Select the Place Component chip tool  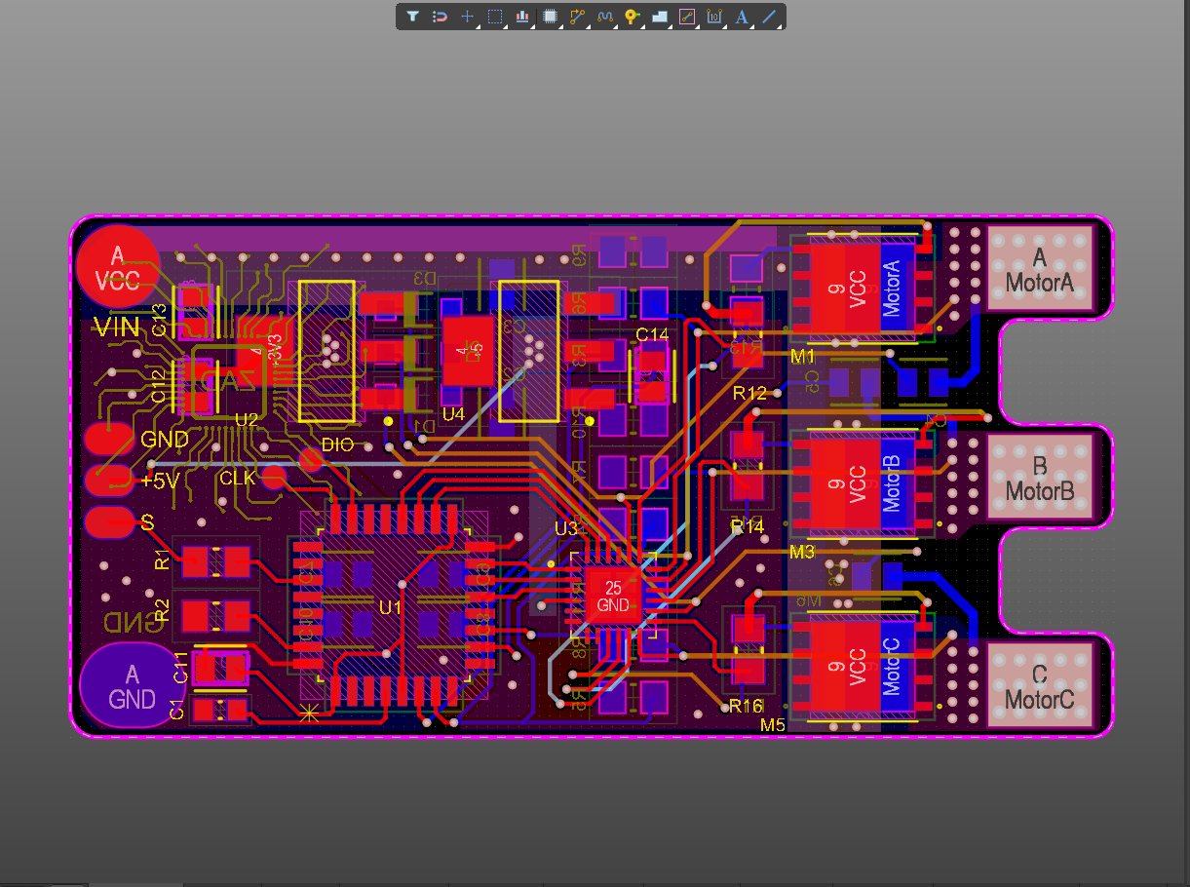(x=550, y=17)
